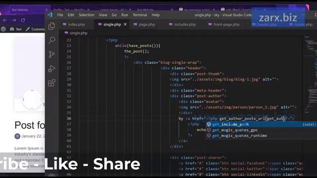Select the single.php editor tab
Viewport: 317px width, 178px height.
[x=112, y=24]
